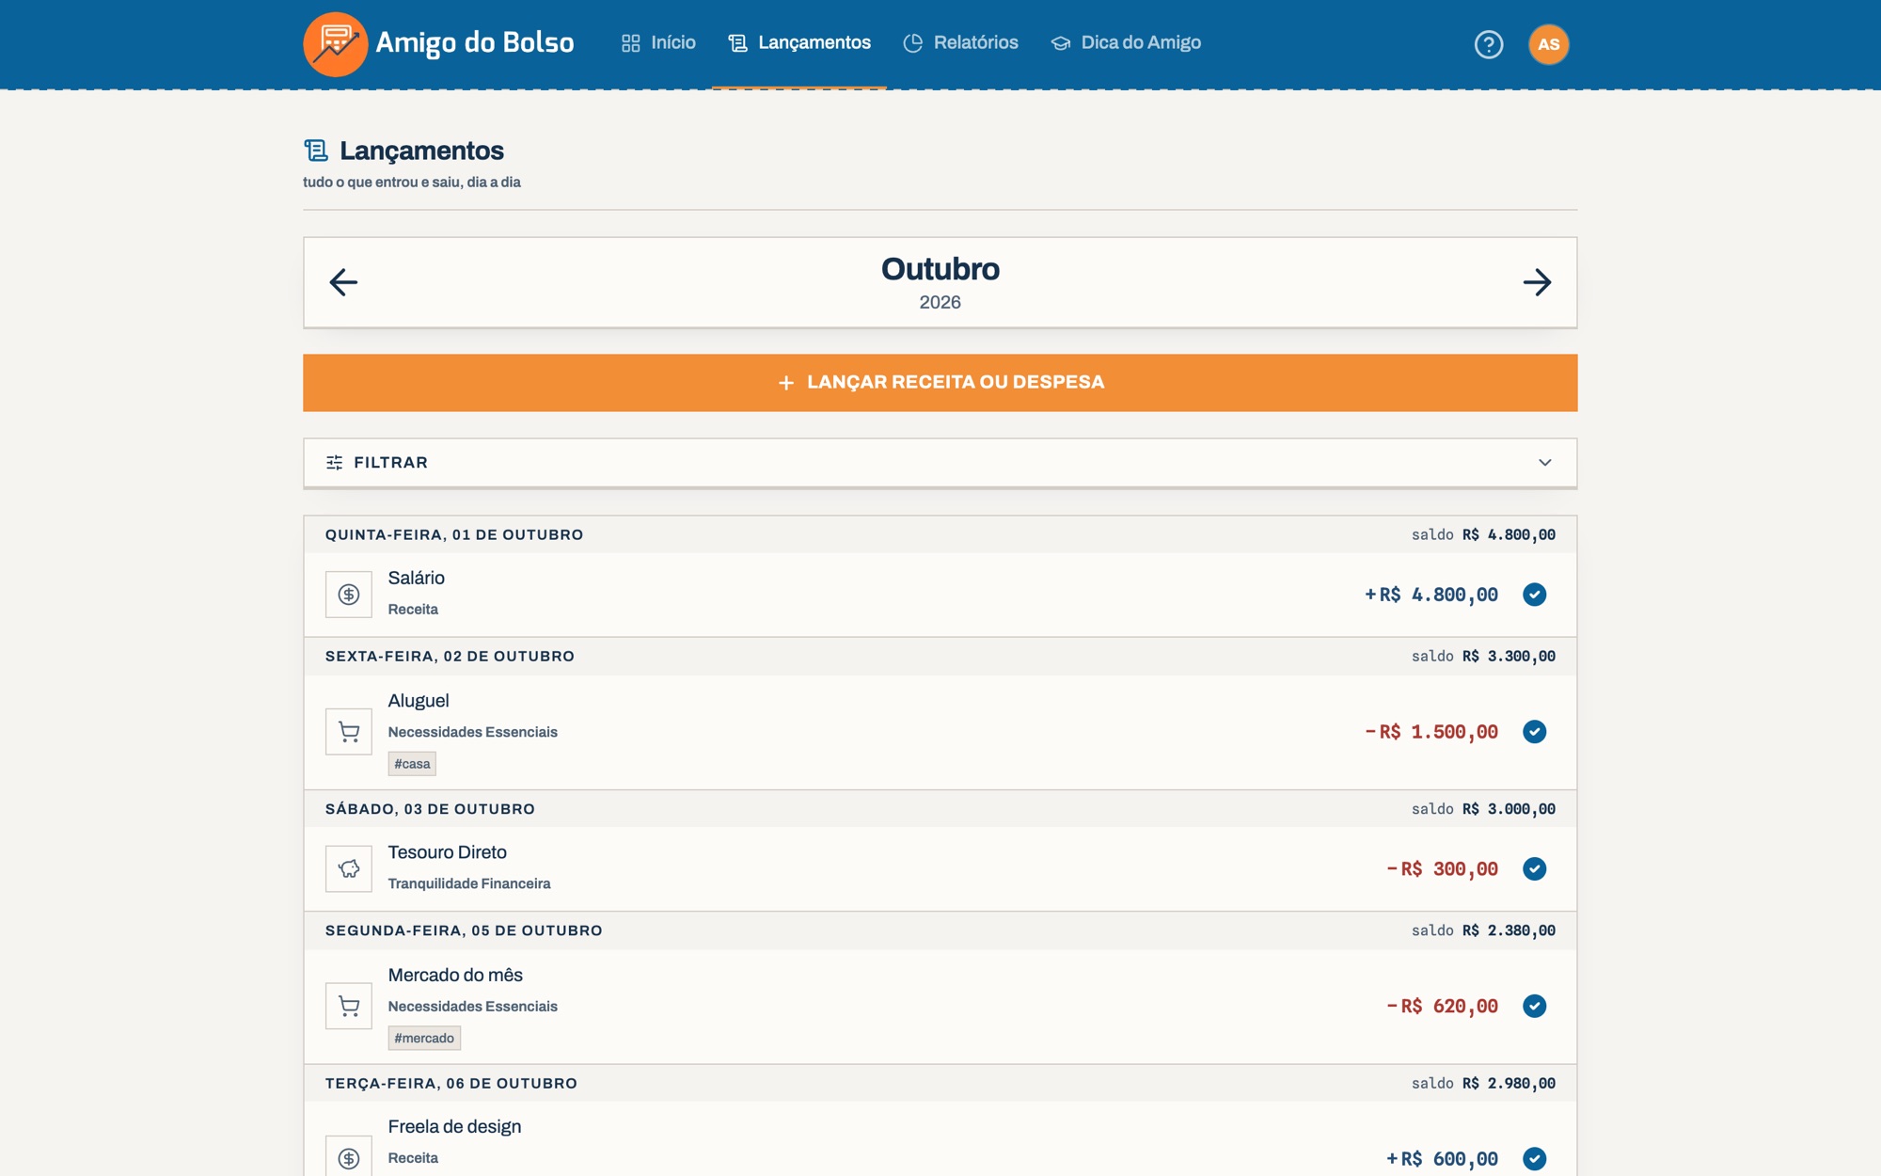This screenshot has height=1176, width=1881.
Task: Click the Amigo do Bolso brand name
Action: pos(474,43)
